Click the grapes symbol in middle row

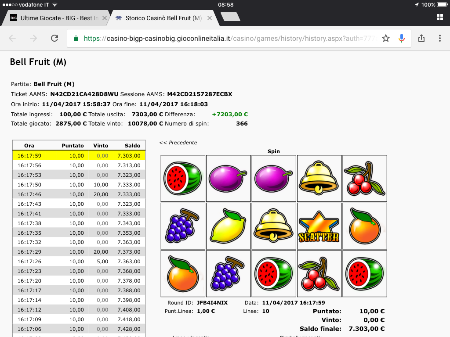coord(183,226)
